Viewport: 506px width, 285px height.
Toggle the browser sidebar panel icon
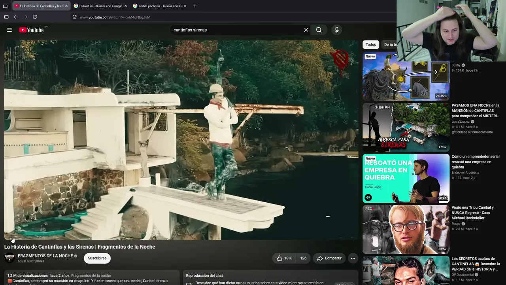[6, 17]
